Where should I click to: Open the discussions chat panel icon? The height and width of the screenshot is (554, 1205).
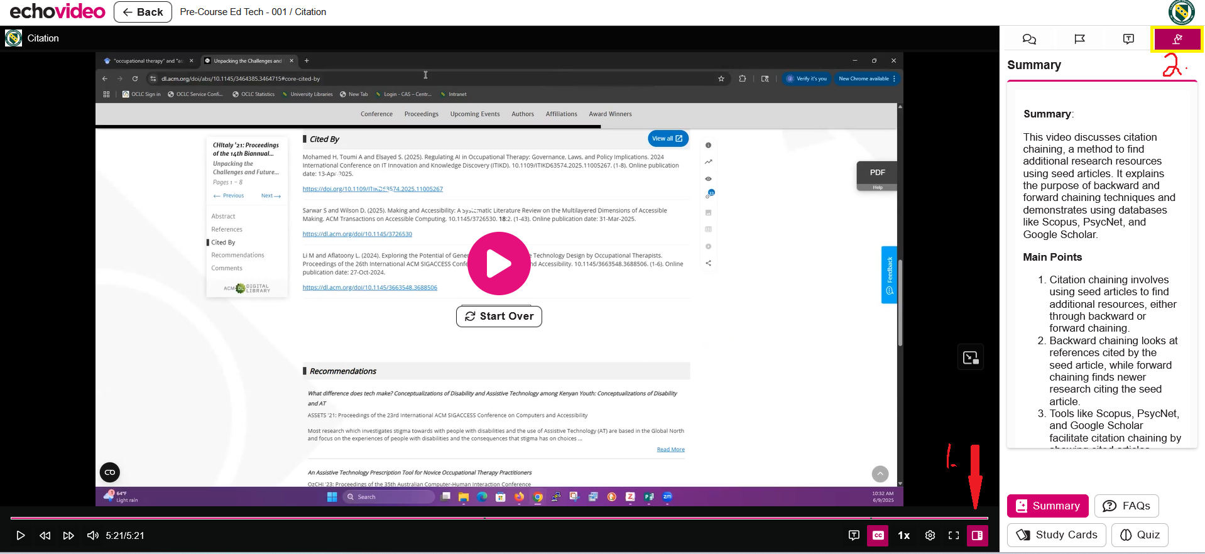point(1029,39)
